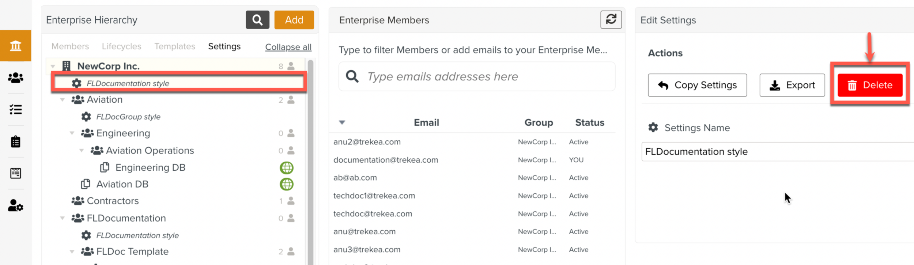
Task: Click the Copy Settings button
Action: [697, 85]
